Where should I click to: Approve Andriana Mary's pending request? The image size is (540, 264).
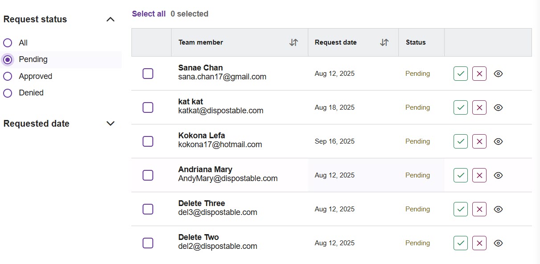[x=461, y=175]
